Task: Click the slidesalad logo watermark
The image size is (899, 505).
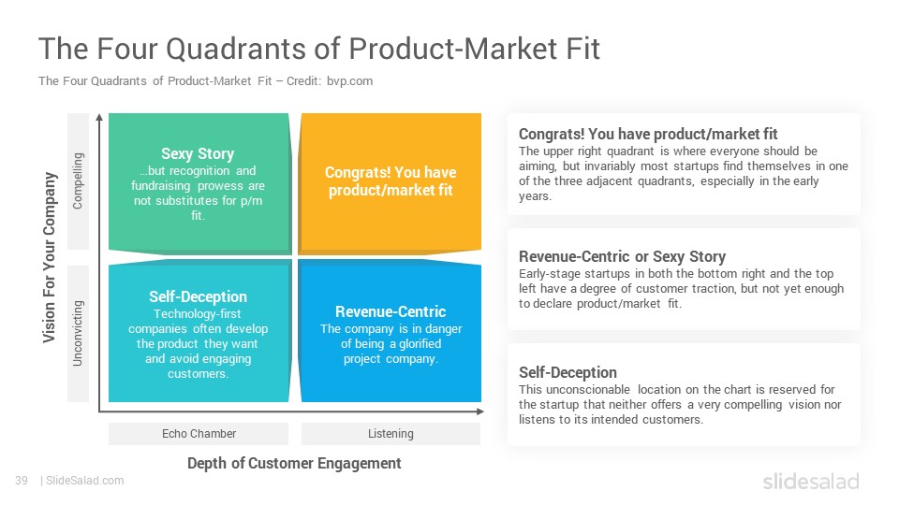Action: pyautogui.click(x=811, y=481)
